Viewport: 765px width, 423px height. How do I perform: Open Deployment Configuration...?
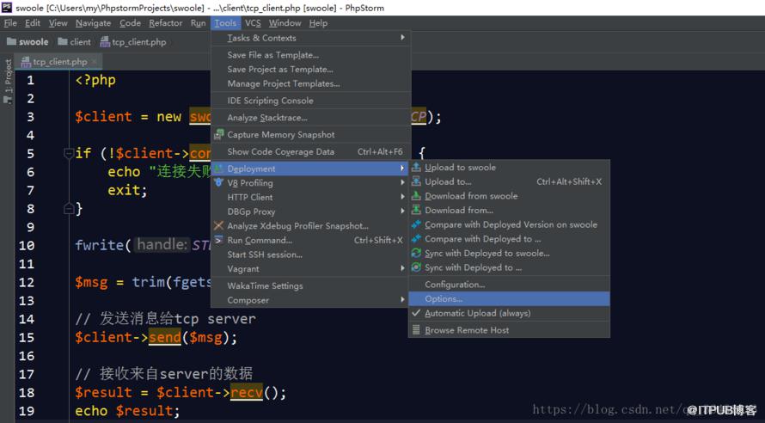pyautogui.click(x=510, y=285)
